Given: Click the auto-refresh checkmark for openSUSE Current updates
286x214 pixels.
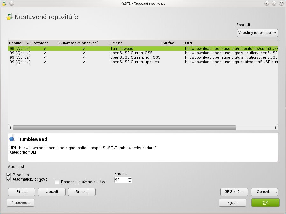Looking at the screenshot, I should click(84, 62).
